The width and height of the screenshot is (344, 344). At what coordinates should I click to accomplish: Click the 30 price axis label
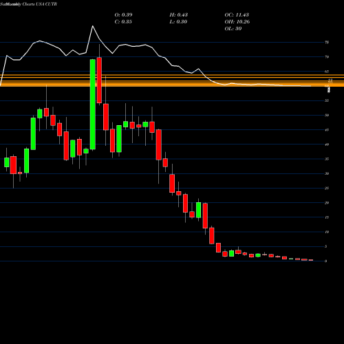327,173
